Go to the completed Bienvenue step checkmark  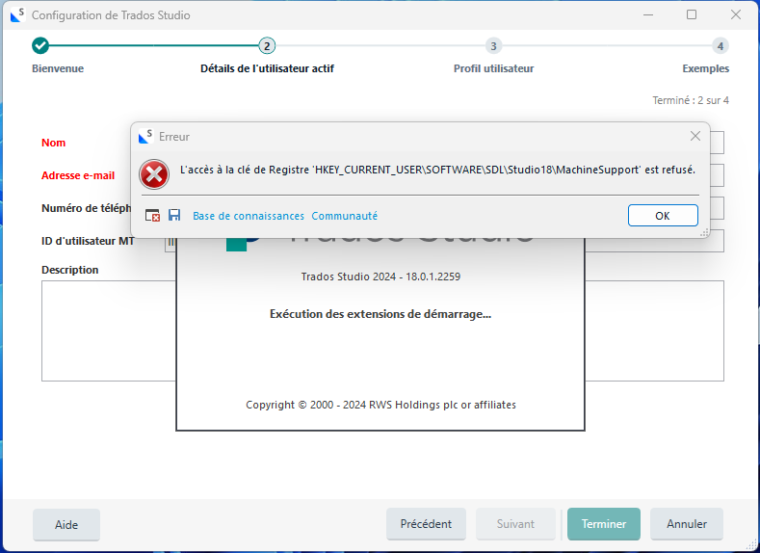40,46
